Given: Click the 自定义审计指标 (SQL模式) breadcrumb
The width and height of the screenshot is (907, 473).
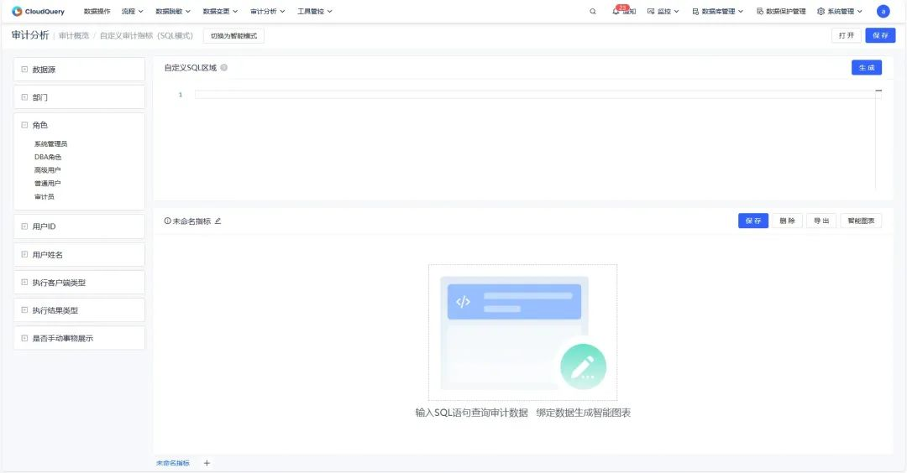Looking at the screenshot, I should click(x=146, y=36).
